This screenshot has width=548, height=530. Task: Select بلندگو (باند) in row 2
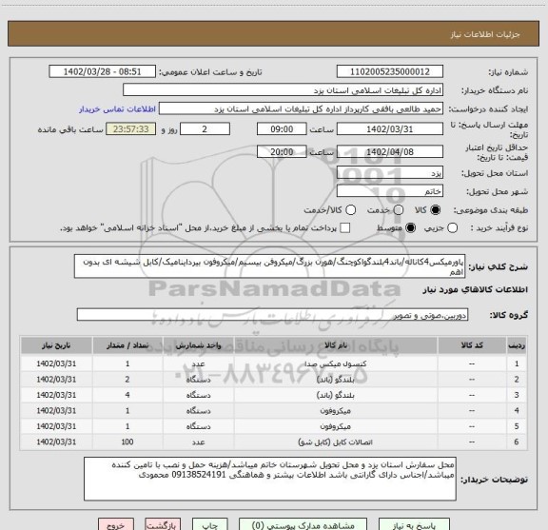pos(335,380)
